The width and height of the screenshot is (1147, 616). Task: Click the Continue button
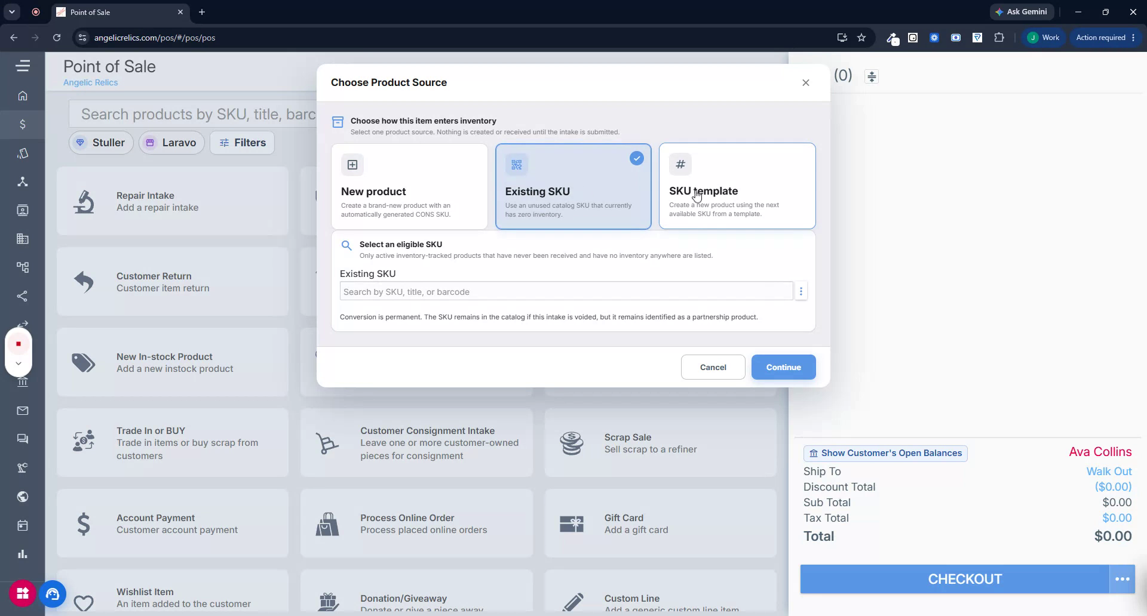click(783, 367)
